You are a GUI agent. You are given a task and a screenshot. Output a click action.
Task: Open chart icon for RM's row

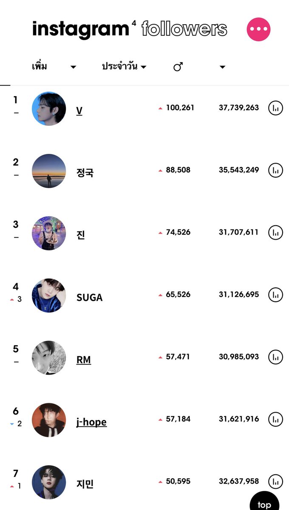tap(275, 357)
